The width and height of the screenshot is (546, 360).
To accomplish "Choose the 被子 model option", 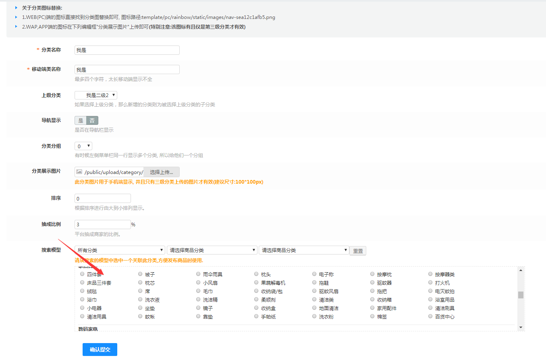I will (141, 274).
